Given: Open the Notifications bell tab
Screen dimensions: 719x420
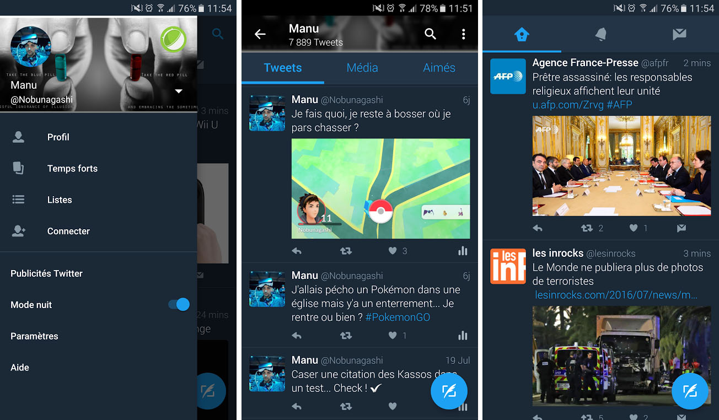Looking at the screenshot, I should [x=600, y=35].
